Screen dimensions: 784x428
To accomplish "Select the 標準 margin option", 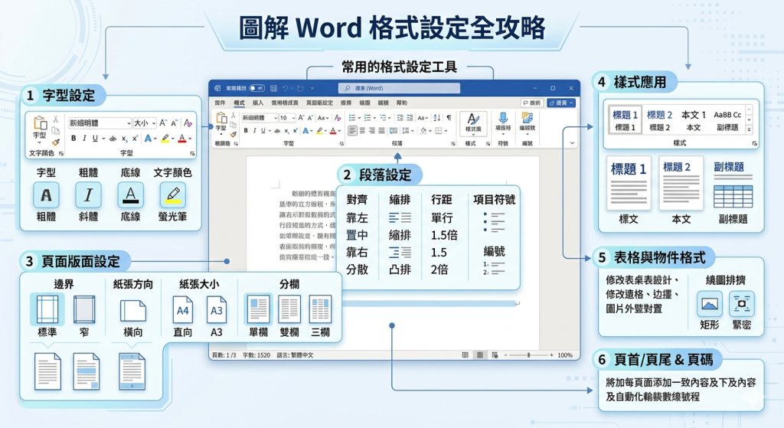I will click(x=47, y=309).
